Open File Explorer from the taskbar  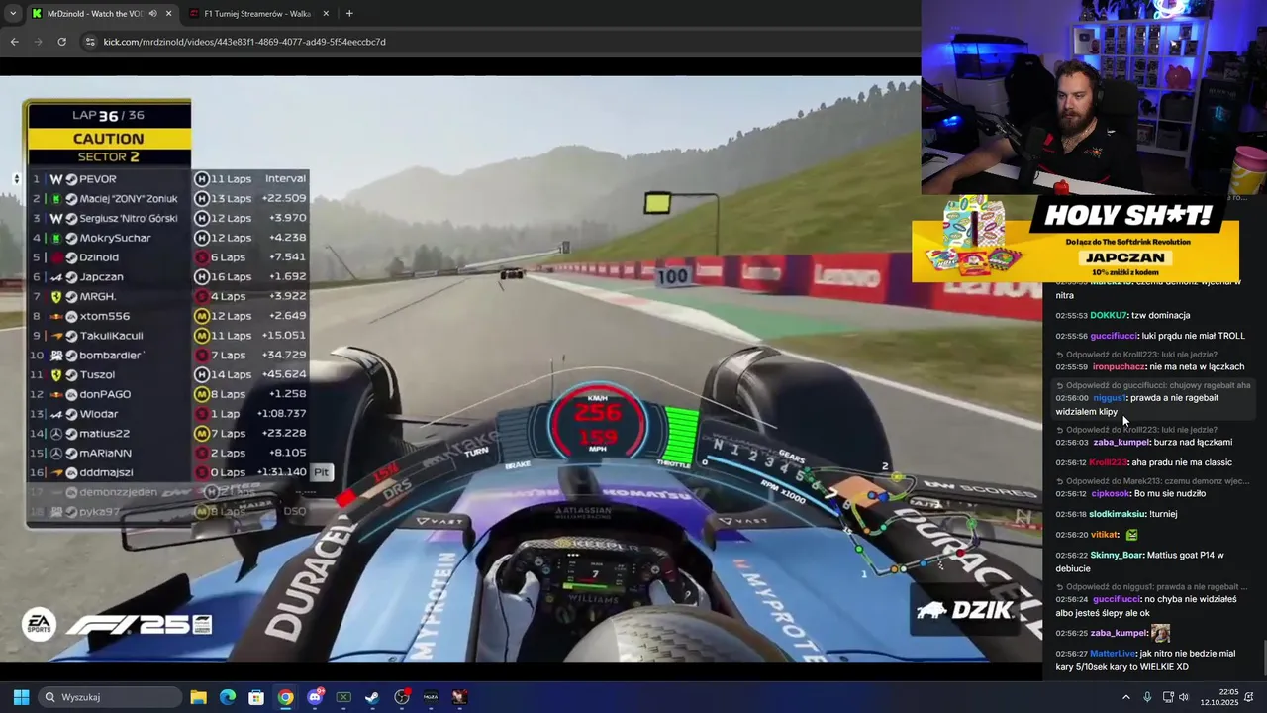click(198, 697)
